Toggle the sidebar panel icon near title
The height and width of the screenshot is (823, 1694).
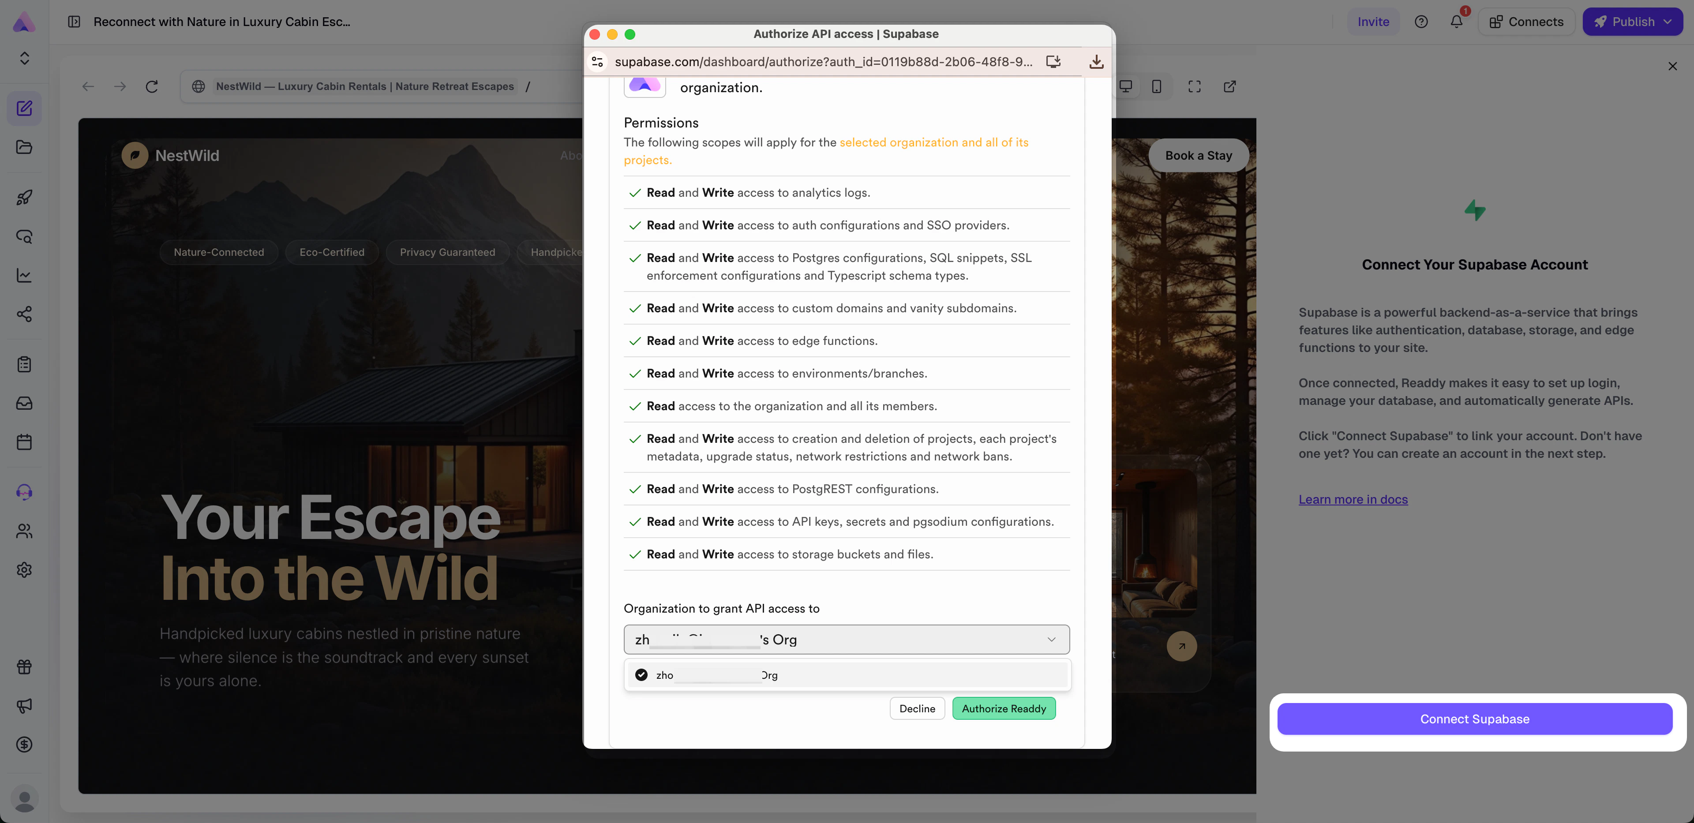tap(74, 22)
